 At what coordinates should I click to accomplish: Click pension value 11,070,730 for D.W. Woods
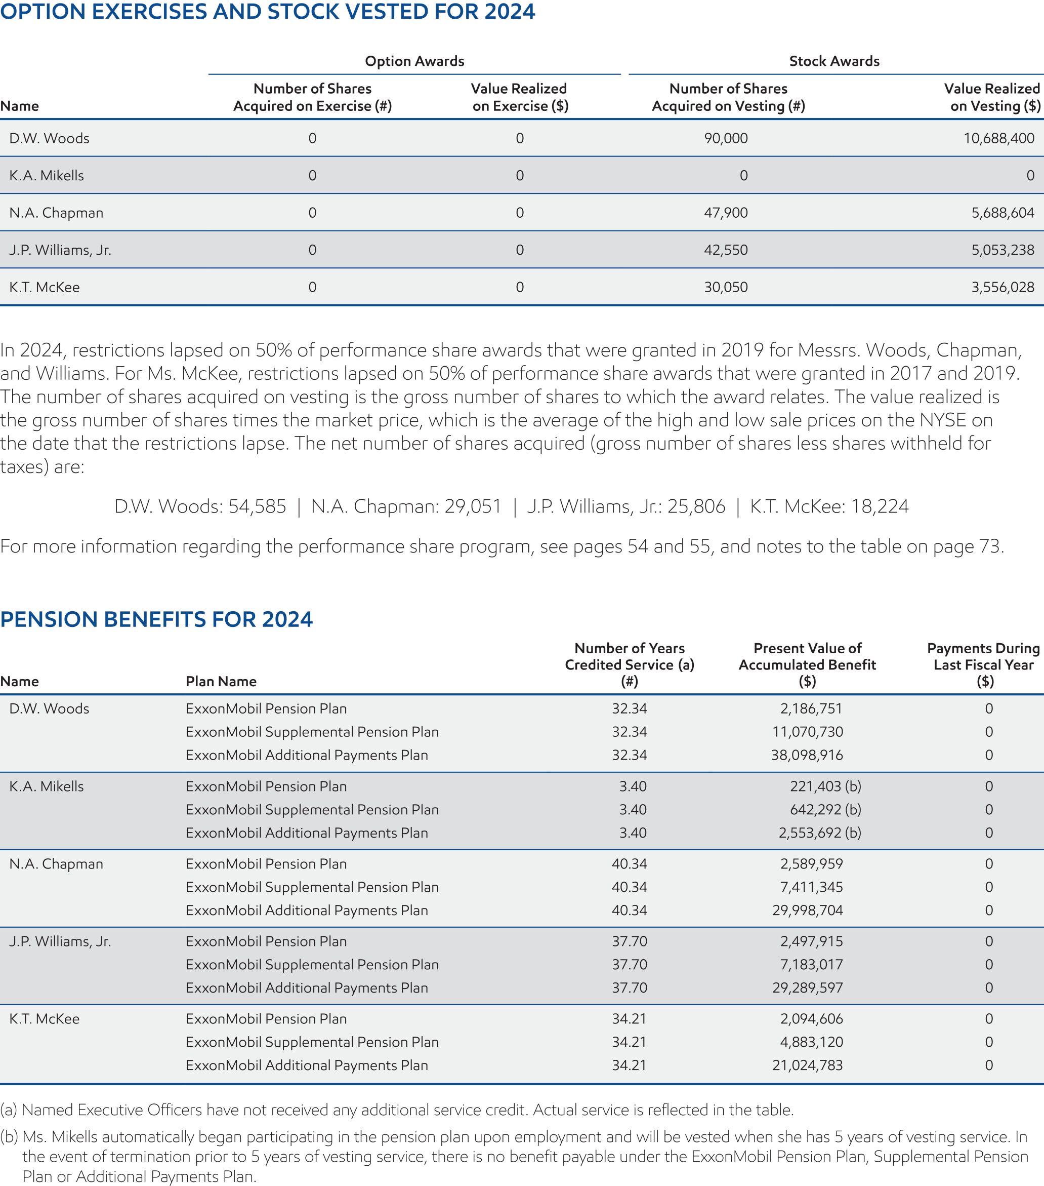pyautogui.click(x=807, y=732)
